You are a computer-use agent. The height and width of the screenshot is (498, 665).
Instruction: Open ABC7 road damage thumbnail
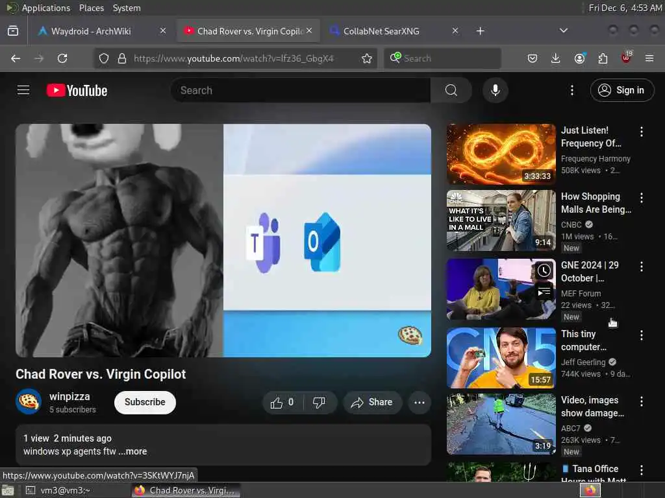tap(501, 424)
